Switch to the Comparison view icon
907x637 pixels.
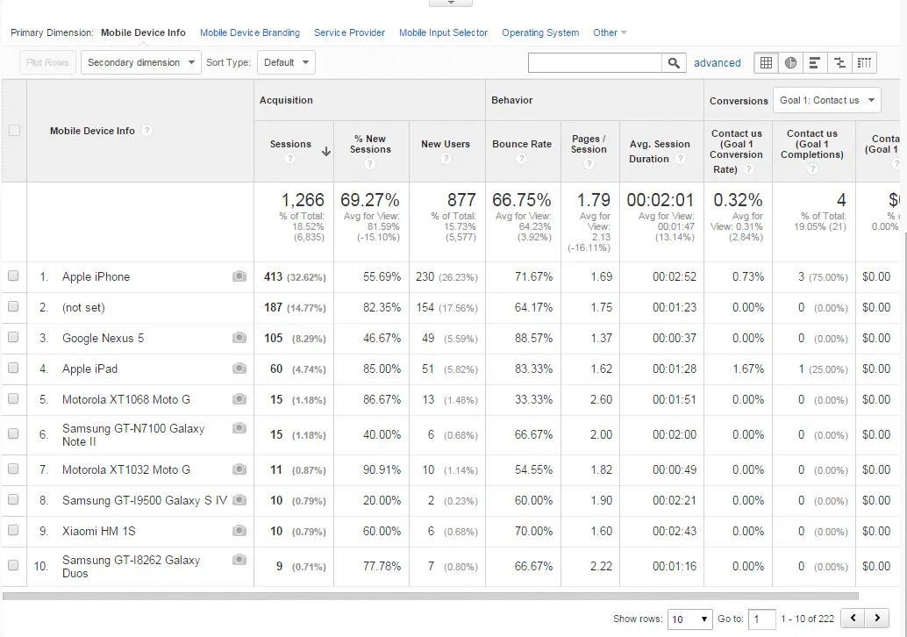click(x=839, y=62)
